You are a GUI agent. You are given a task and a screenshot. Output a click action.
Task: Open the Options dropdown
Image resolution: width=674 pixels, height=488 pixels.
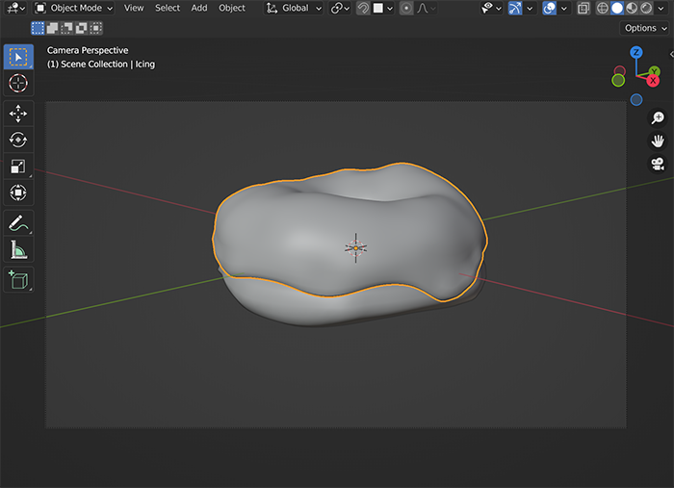(x=644, y=28)
